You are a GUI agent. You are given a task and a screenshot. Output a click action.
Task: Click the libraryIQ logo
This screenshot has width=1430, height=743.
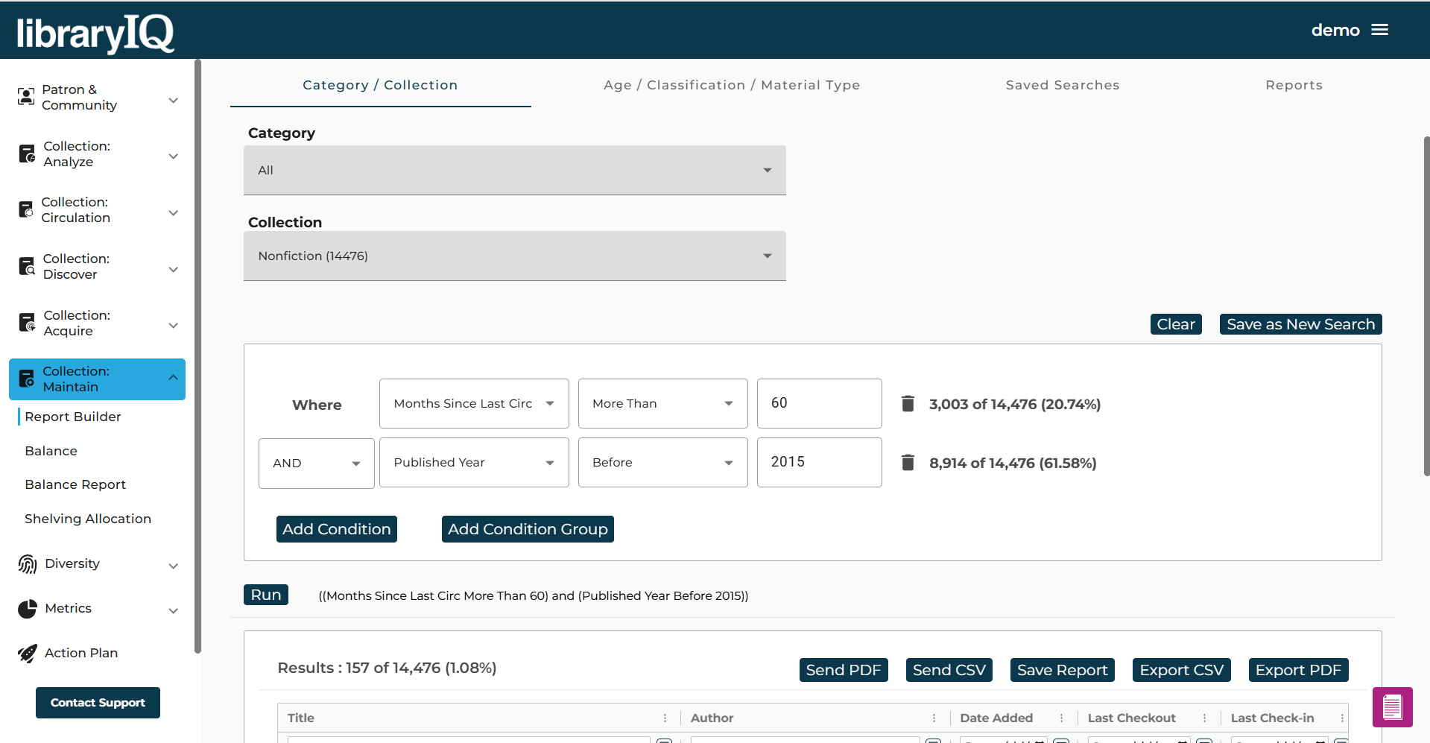point(95,33)
